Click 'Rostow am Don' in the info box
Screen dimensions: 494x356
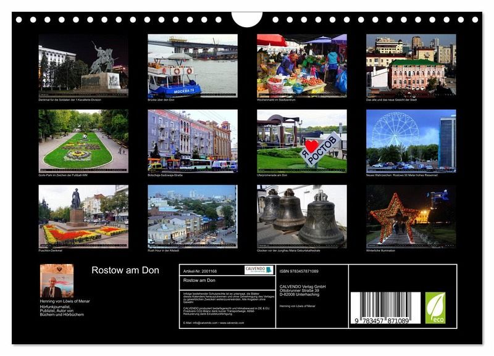[x=199, y=281]
